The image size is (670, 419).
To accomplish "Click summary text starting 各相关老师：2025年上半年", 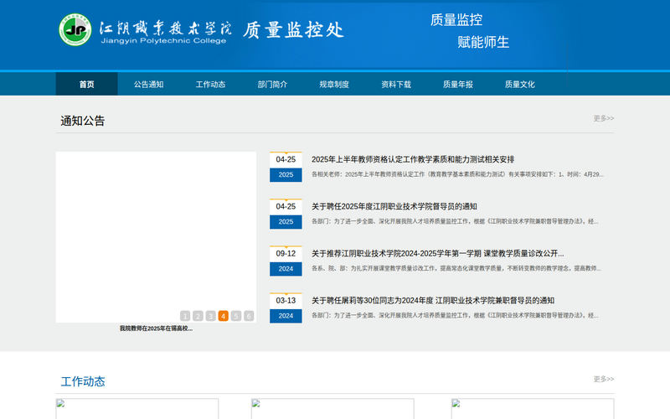I will (x=457, y=174).
